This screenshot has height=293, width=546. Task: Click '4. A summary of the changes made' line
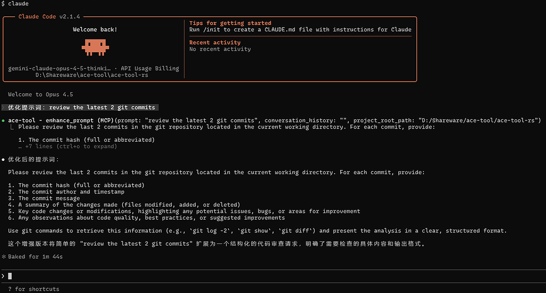tap(124, 205)
